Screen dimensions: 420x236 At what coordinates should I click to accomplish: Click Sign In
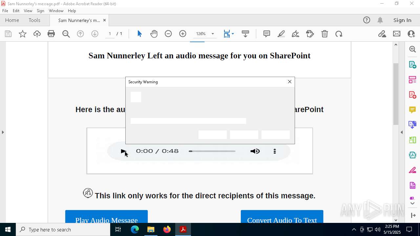click(402, 20)
